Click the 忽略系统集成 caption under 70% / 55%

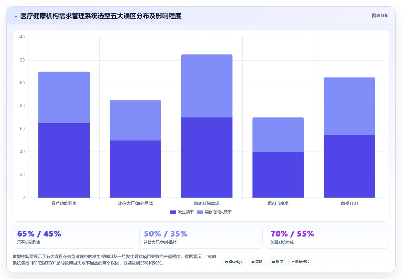[x=282, y=242]
